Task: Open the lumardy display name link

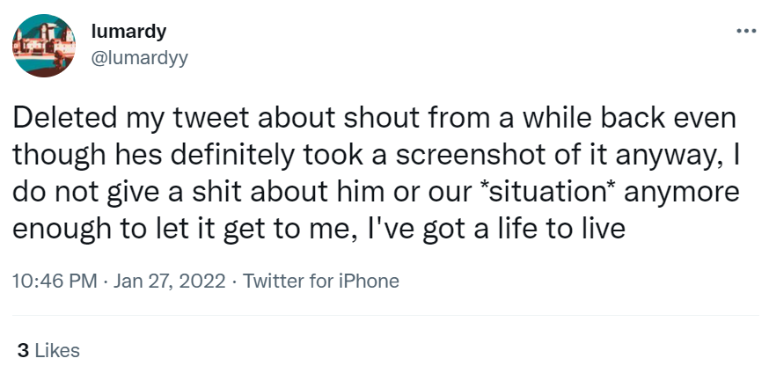Action: click(128, 32)
